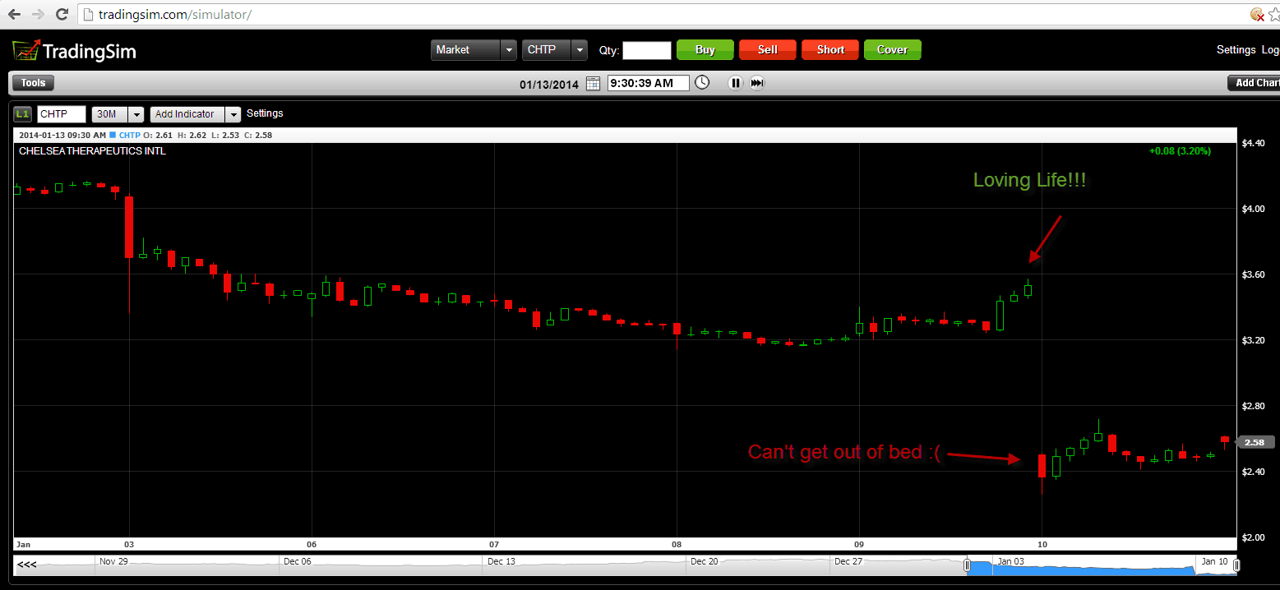Click the red Short button
Screen dimensions: 1280x590
(x=829, y=49)
